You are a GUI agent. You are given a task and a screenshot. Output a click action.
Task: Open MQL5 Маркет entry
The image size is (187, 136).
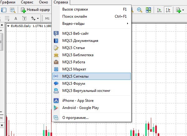(x=91, y=69)
